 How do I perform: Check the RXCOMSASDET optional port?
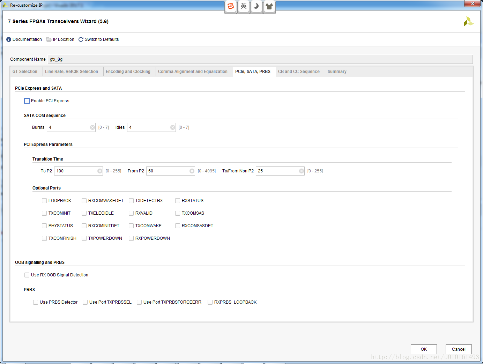click(x=178, y=226)
